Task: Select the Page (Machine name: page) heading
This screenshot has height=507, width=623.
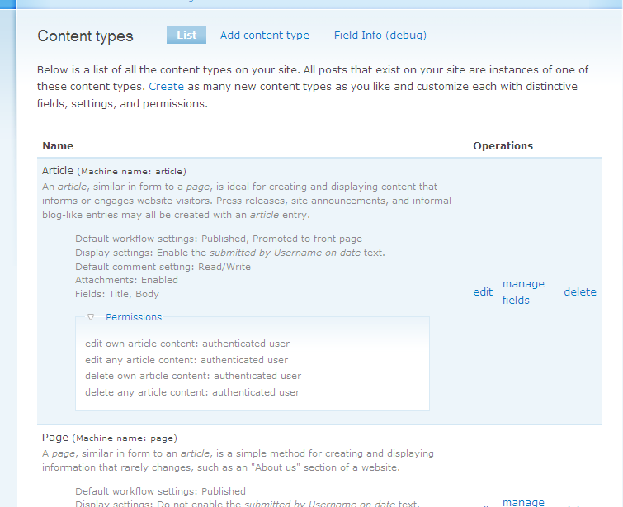Action: pyautogui.click(x=110, y=438)
